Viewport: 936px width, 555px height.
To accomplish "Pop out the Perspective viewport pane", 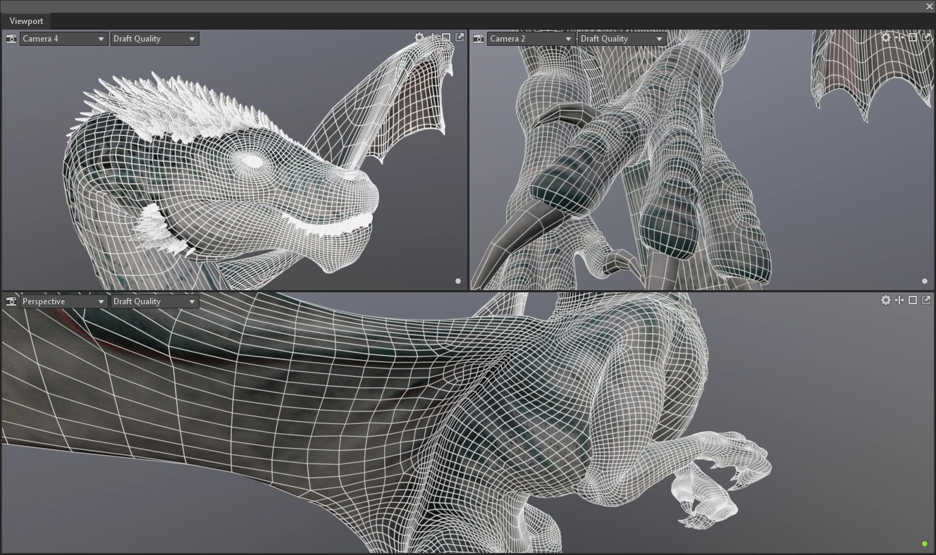I will (x=926, y=300).
